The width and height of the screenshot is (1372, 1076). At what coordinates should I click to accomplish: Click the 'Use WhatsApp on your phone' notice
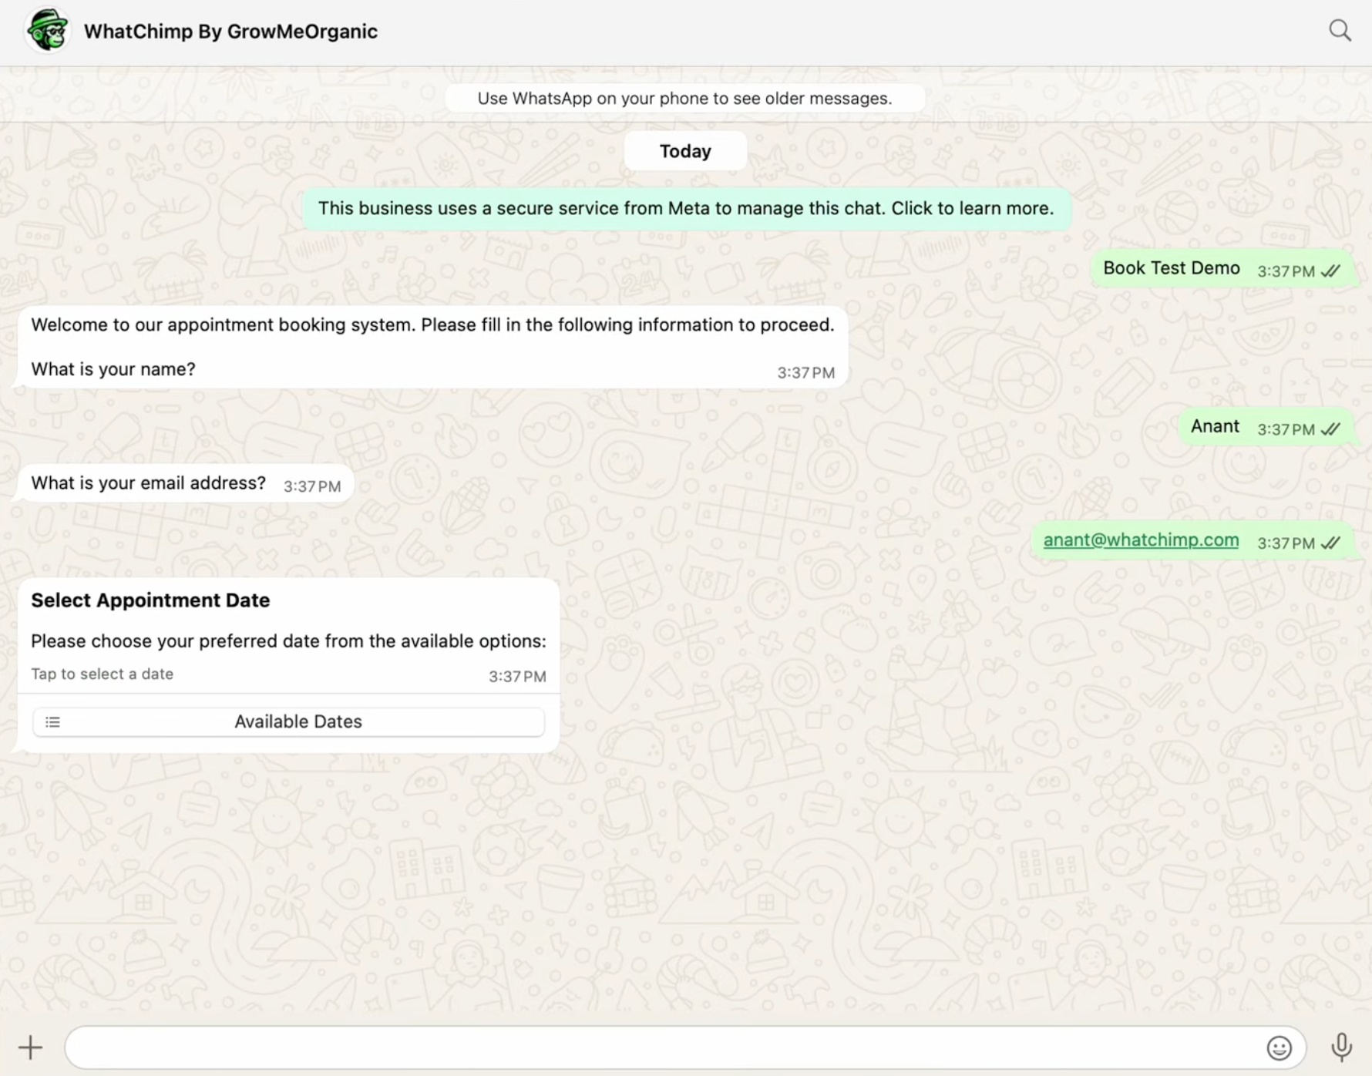(684, 99)
